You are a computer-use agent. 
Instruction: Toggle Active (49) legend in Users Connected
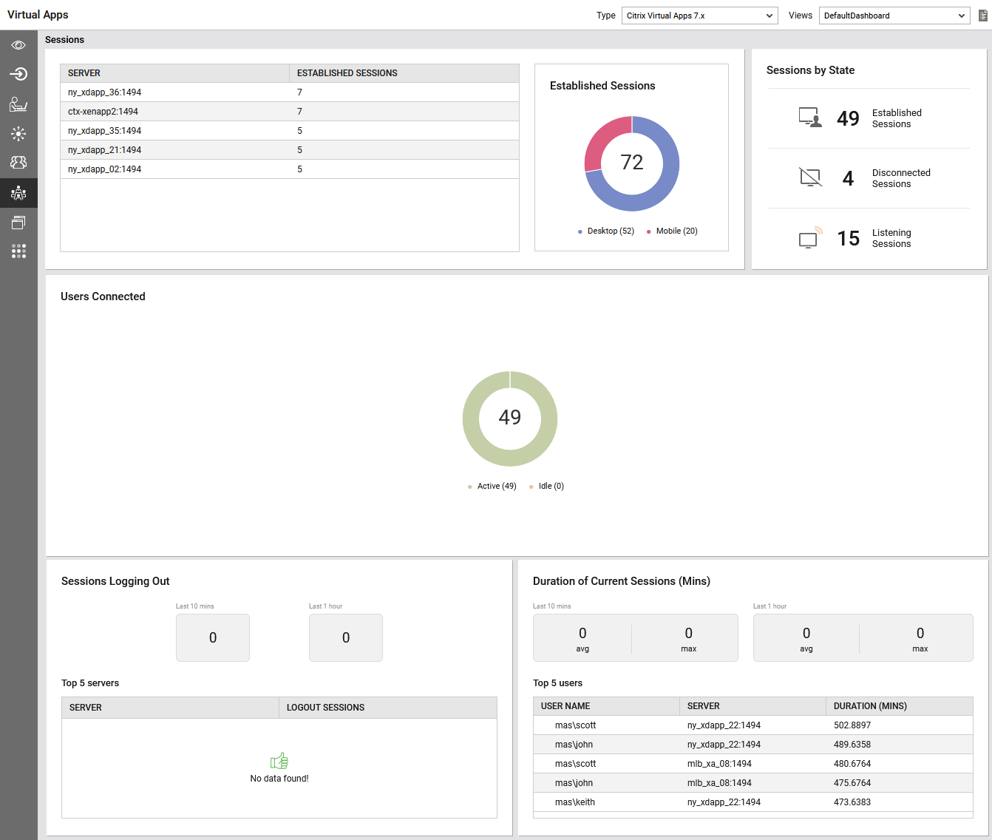click(x=496, y=487)
